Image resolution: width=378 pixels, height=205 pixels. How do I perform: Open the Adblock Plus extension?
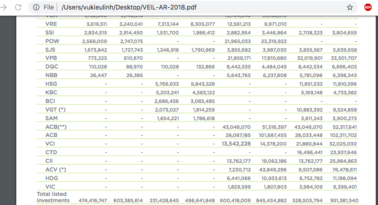(x=368, y=7)
